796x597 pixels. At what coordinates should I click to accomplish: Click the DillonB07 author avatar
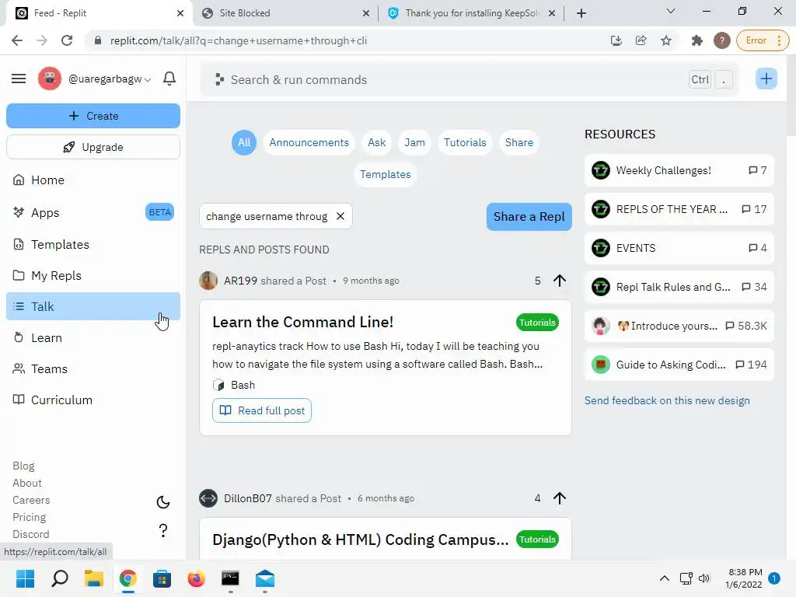coord(208,498)
